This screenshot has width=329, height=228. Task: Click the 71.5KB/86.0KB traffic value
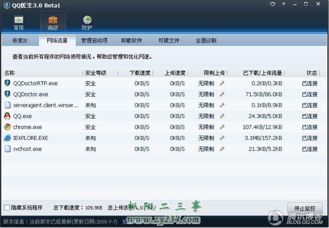click(264, 94)
